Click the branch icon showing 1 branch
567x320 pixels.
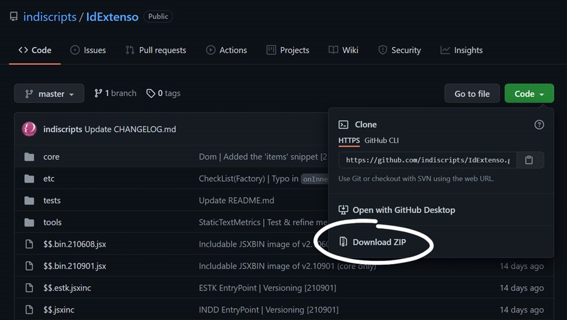click(98, 93)
